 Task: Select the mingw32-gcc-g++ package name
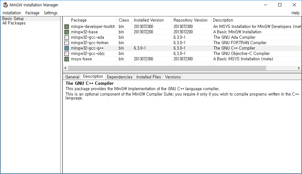[x=87, y=48]
